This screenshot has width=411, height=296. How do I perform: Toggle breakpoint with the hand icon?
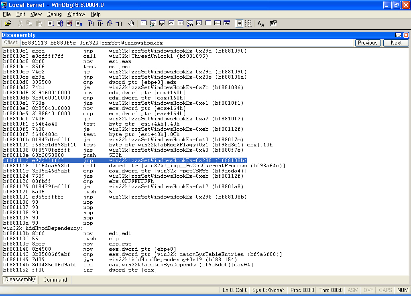[131, 24]
